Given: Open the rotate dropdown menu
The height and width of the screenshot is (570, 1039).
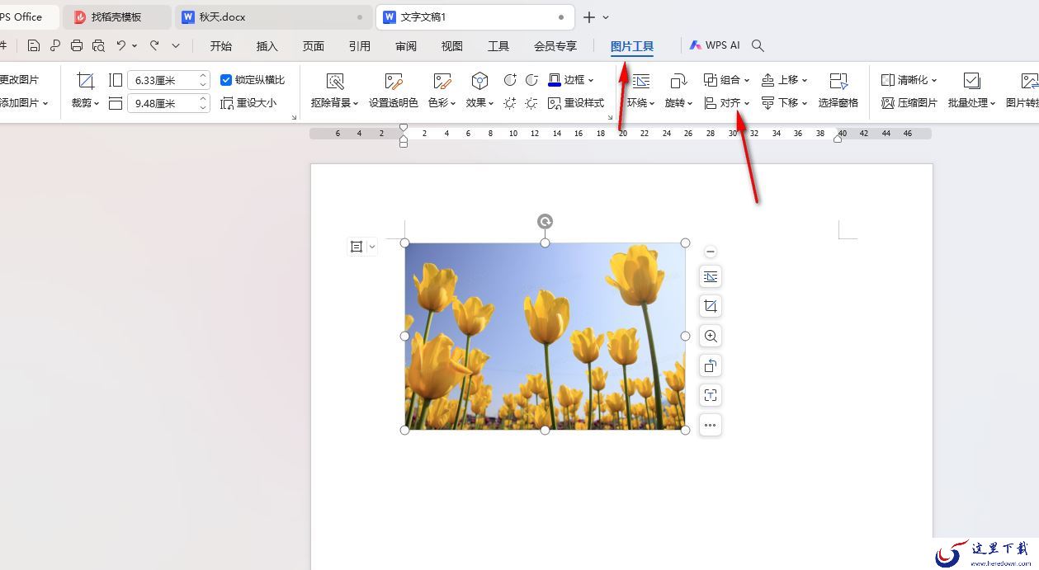Looking at the screenshot, I should (678, 103).
